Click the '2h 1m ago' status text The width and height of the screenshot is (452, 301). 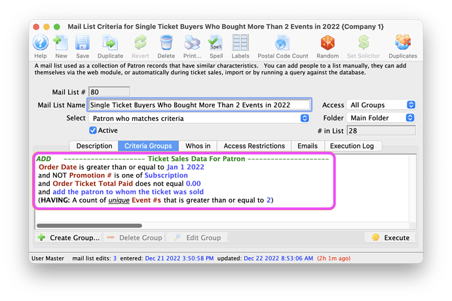(x=333, y=258)
